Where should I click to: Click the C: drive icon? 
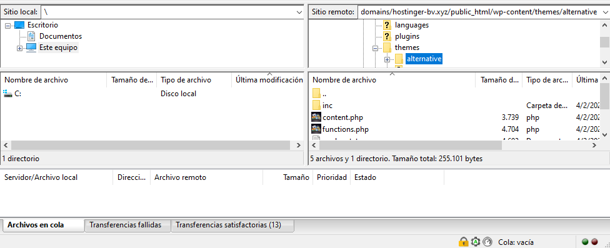coord(7,94)
